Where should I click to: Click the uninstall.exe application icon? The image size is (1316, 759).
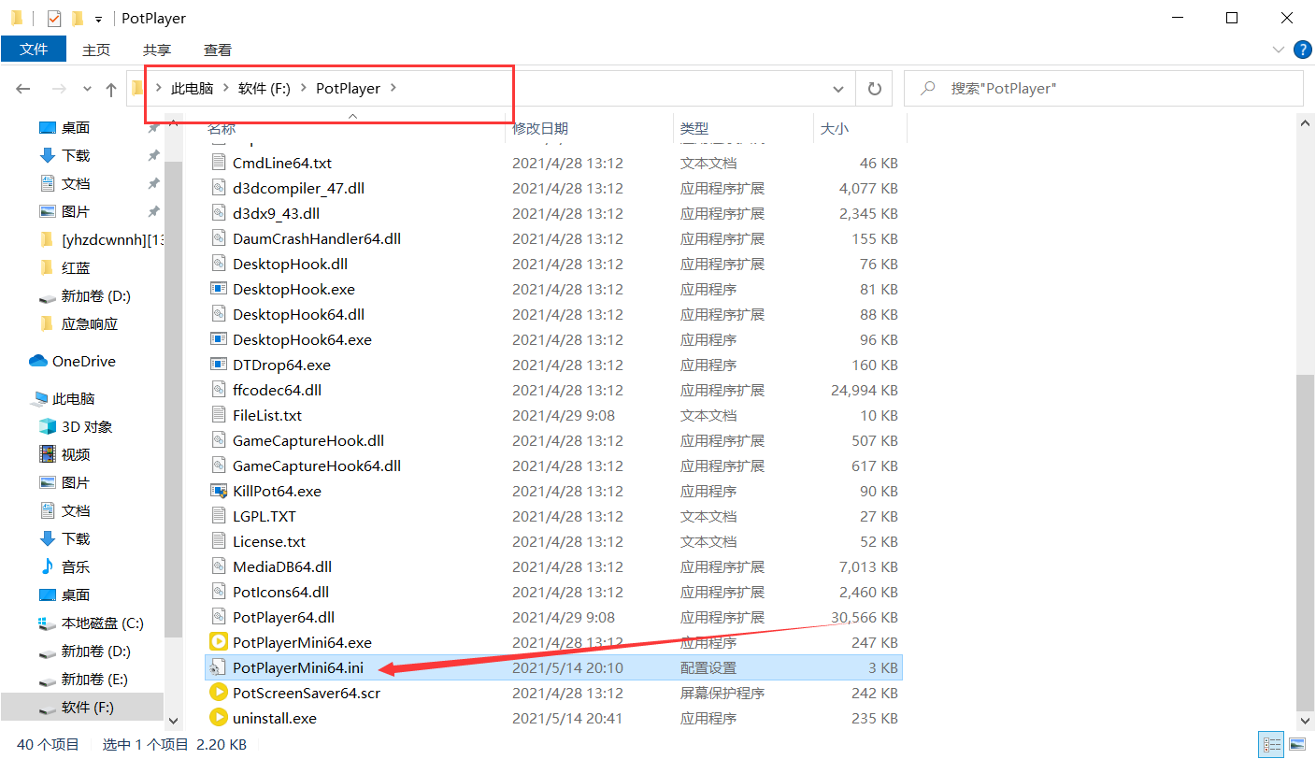click(218, 718)
